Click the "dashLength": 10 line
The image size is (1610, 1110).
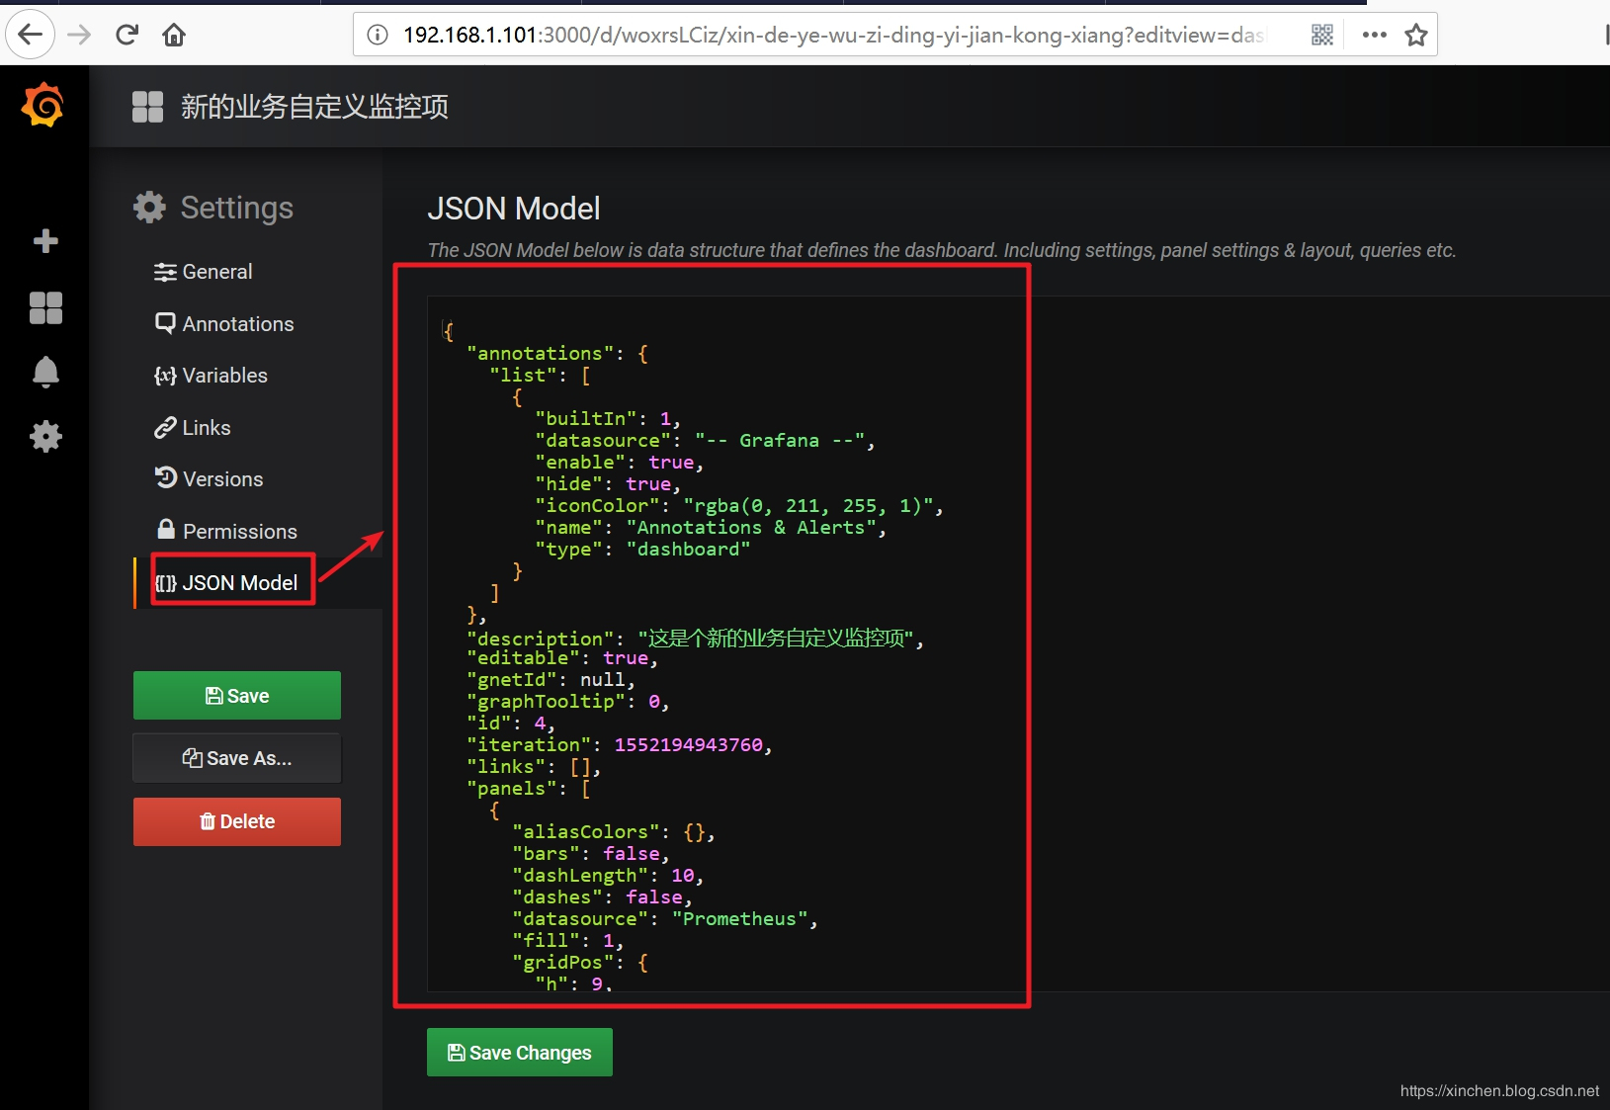tap(608, 875)
